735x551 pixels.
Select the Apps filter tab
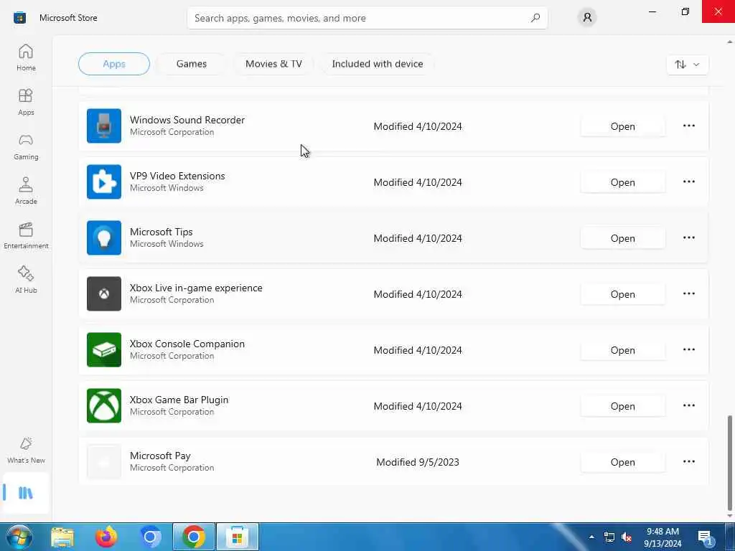[114, 64]
